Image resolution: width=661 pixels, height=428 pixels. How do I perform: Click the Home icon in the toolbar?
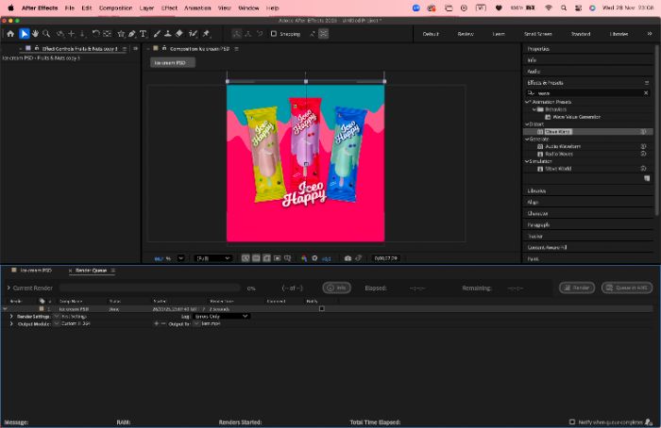click(10, 34)
